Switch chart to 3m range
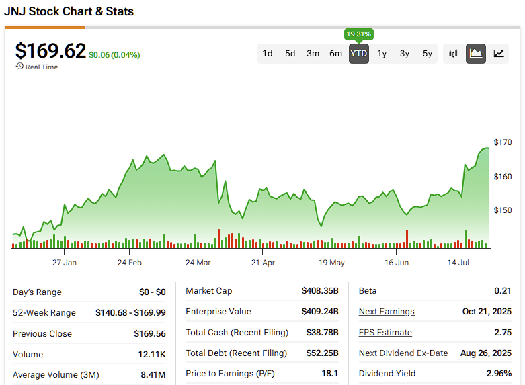This screenshot has width=525, height=385. 313,54
